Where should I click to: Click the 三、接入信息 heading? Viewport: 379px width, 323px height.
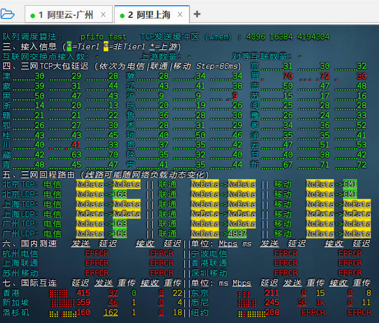29,47
